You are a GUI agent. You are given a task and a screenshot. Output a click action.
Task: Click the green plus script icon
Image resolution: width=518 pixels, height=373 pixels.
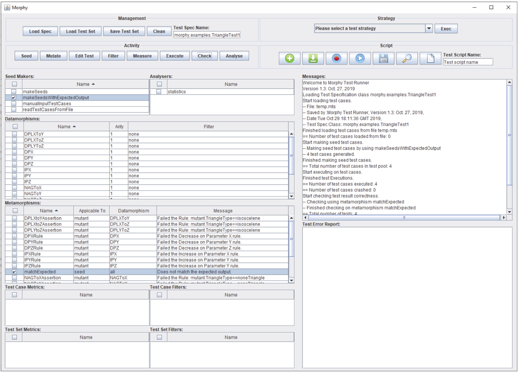point(289,58)
